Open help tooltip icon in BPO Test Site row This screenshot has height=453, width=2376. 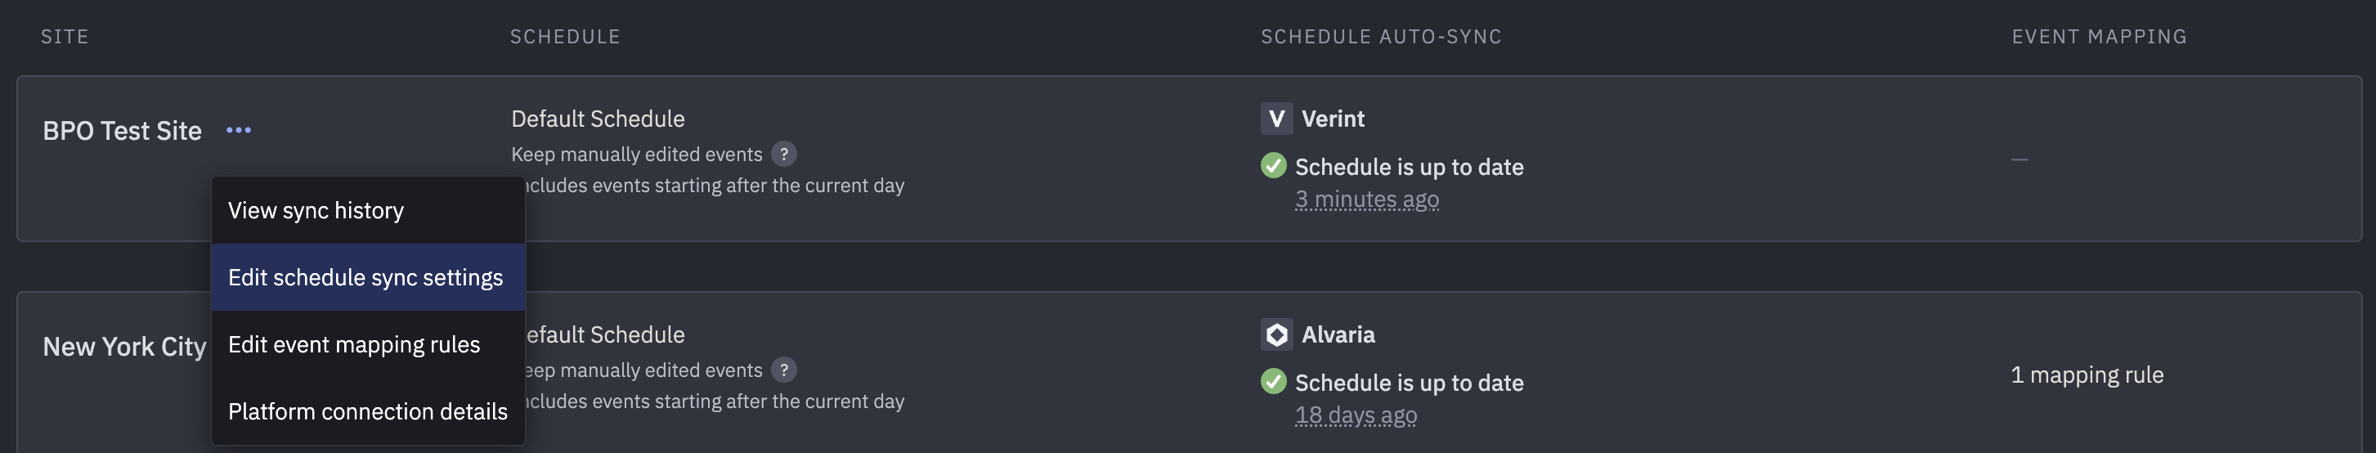tap(783, 154)
